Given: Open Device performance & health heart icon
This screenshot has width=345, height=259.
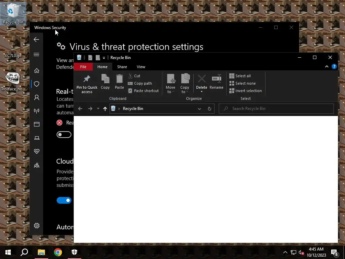Looking at the screenshot, I should click(36, 151).
